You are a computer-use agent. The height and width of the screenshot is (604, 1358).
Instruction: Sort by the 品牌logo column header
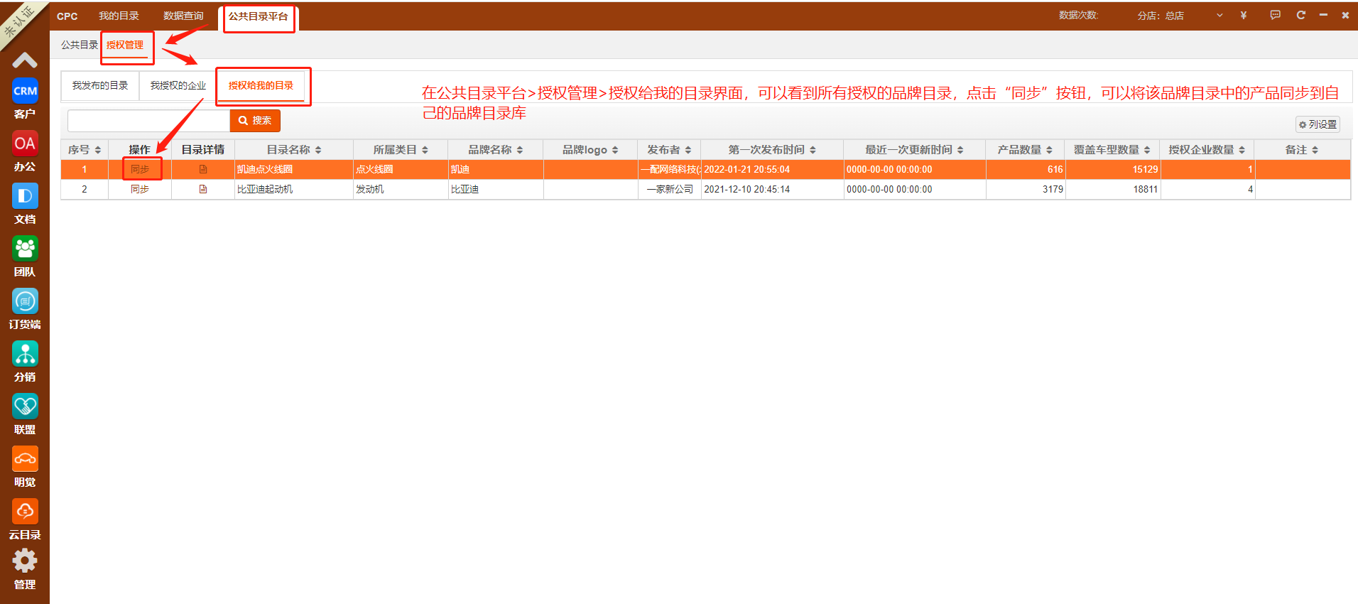pos(590,150)
